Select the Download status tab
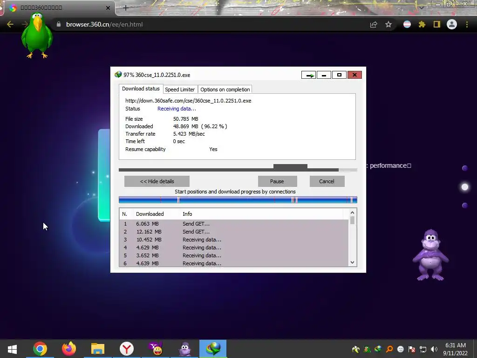This screenshot has width=477, height=358. [141, 89]
